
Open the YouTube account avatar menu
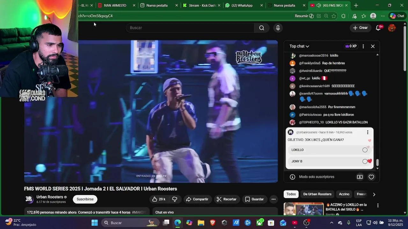pos(392,28)
